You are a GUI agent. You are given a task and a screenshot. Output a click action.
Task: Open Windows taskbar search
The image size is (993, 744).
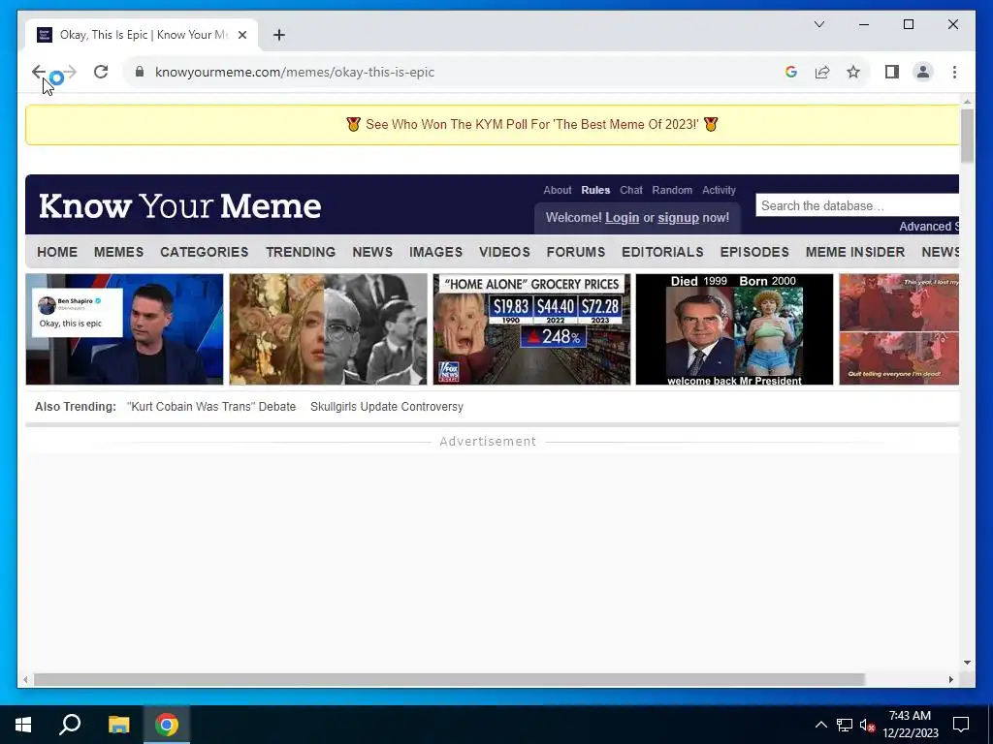(x=70, y=725)
